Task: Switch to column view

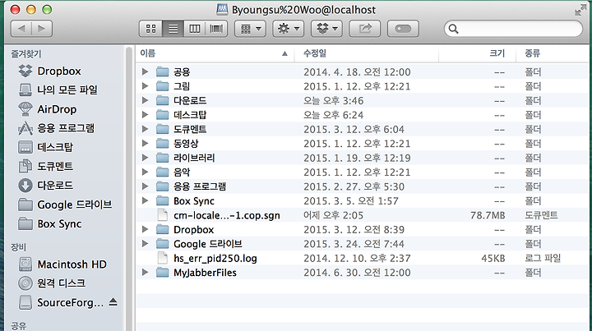Action: coord(194,29)
